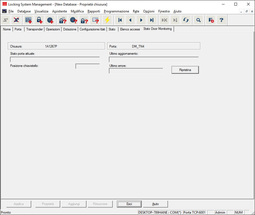Jump to the last record
The width and height of the screenshot is (255, 215).
(152, 20)
